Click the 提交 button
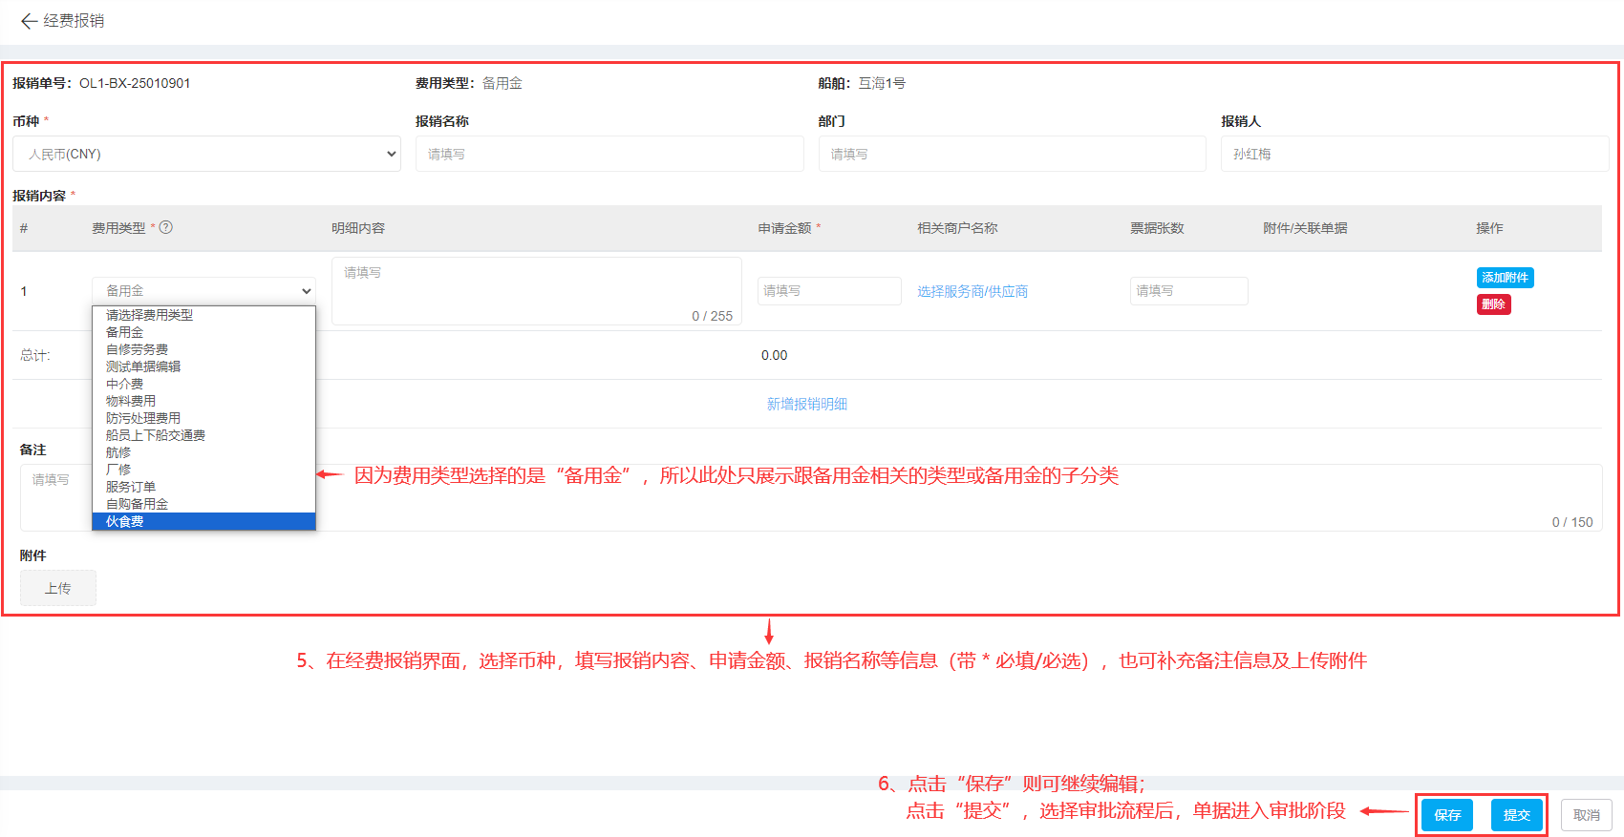Image resolution: width=1624 pixels, height=837 pixels. pyautogui.click(x=1517, y=815)
